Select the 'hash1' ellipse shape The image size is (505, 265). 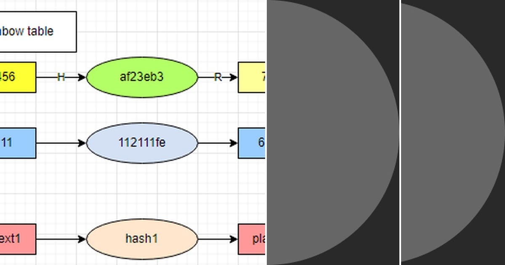click(x=141, y=238)
